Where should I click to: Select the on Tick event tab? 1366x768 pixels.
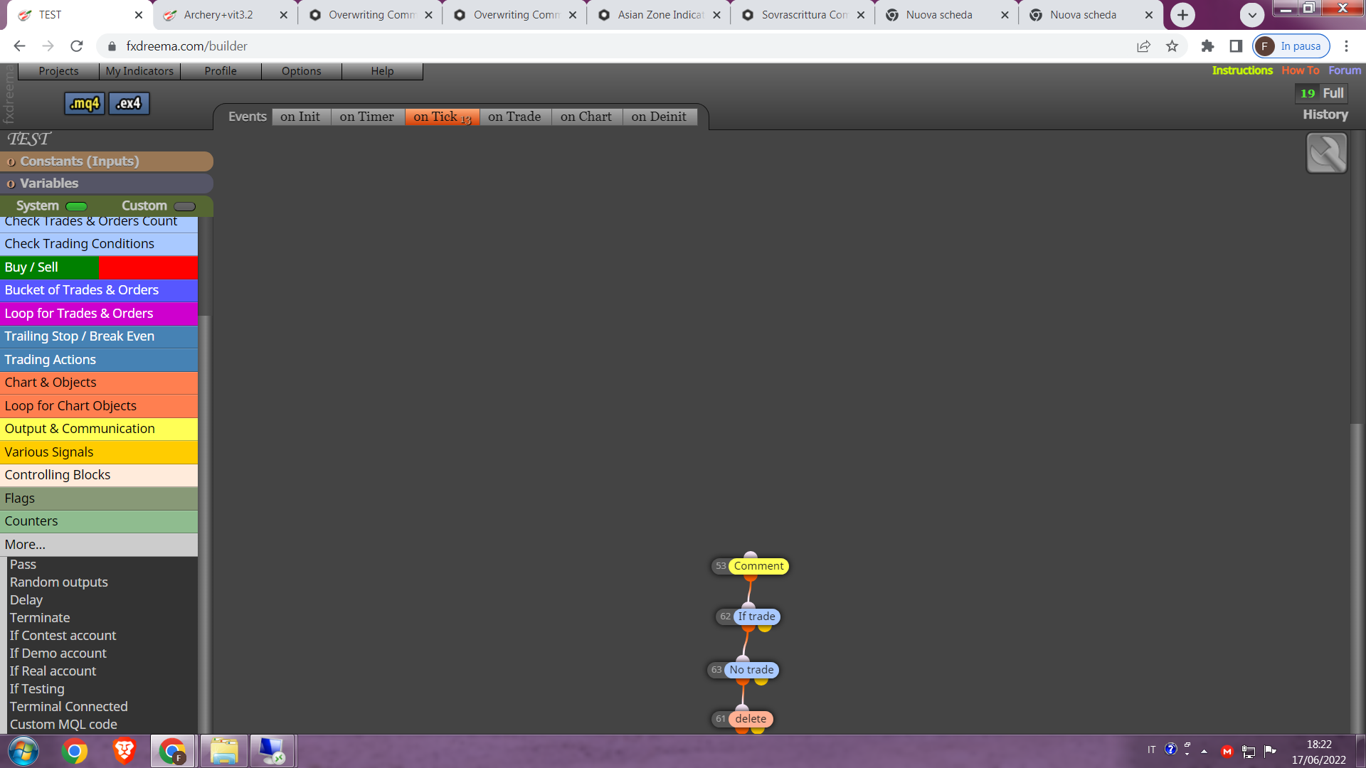pos(442,117)
